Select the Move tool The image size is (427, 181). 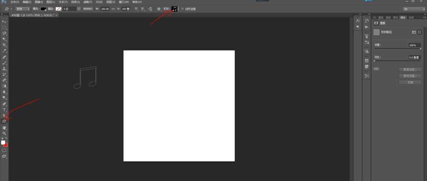tap(4, 21)
